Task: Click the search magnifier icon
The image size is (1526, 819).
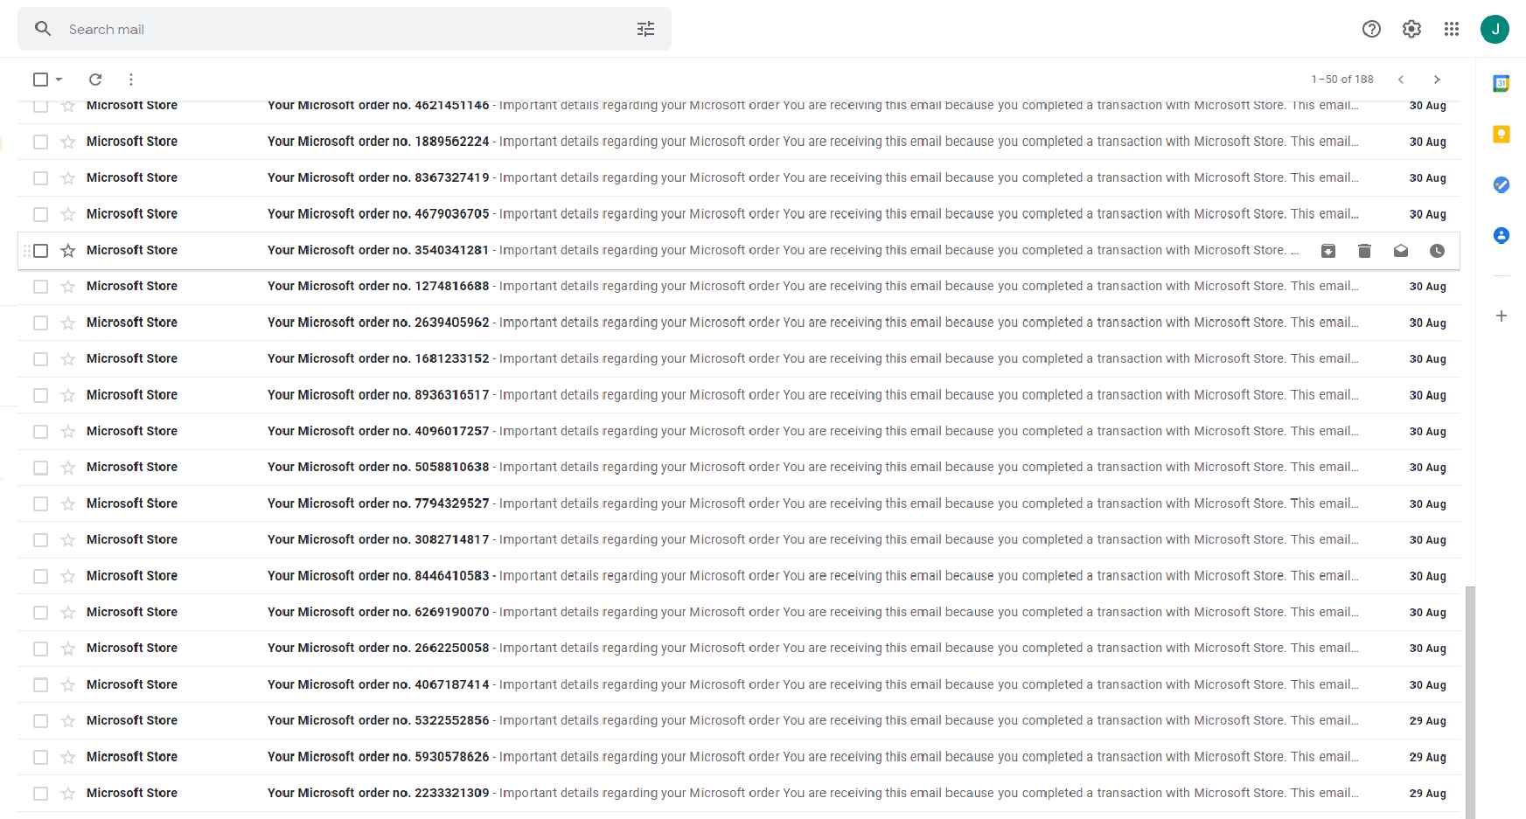Action: coord(43,29)
